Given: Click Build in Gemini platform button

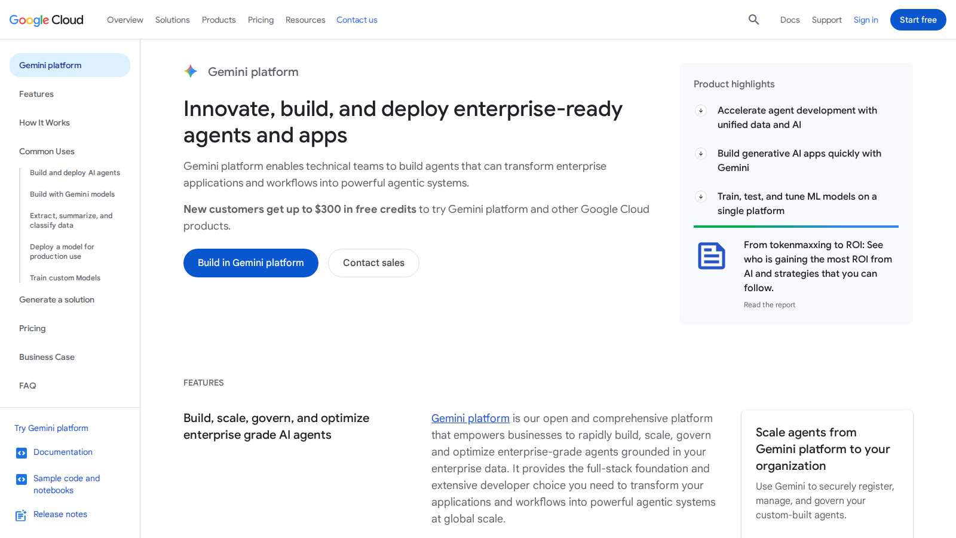Looking at the screenshot, I should click(251, 263).
